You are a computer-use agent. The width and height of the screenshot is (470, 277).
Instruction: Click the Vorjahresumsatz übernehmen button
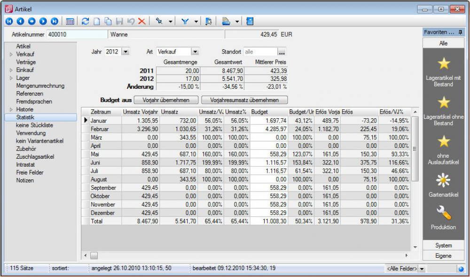pyautogui.click(x=244, y=100)
